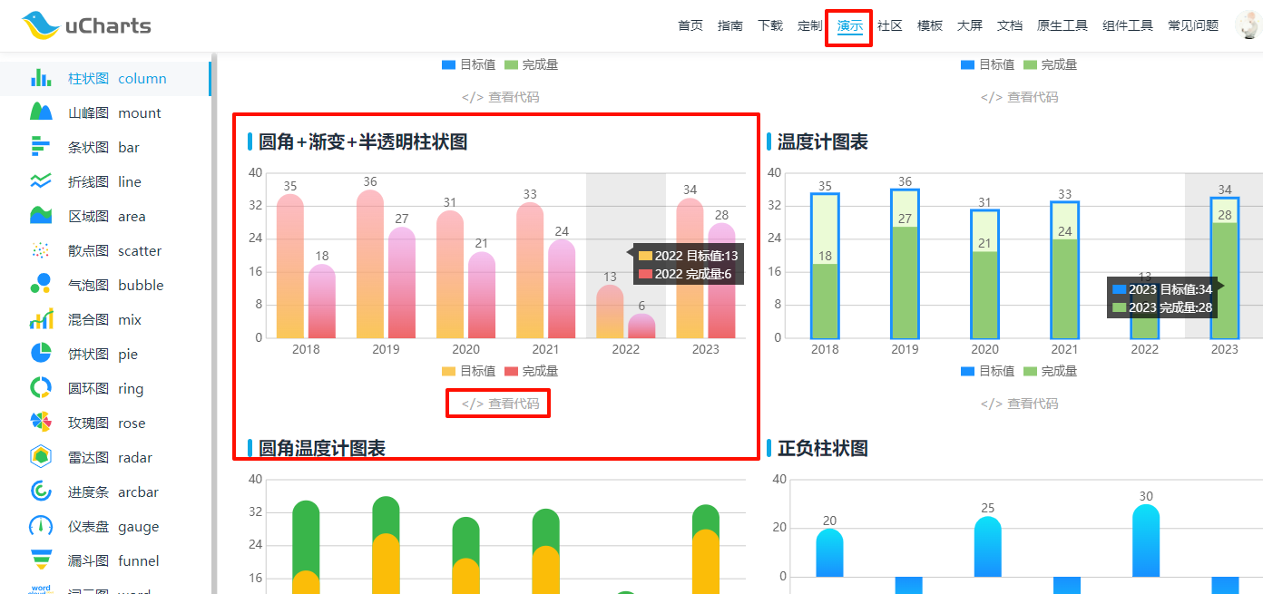Toggle 目标值 legend directly above 温度计图表 heading
This screenshot has width=1263, height=594.
point(988,64)
